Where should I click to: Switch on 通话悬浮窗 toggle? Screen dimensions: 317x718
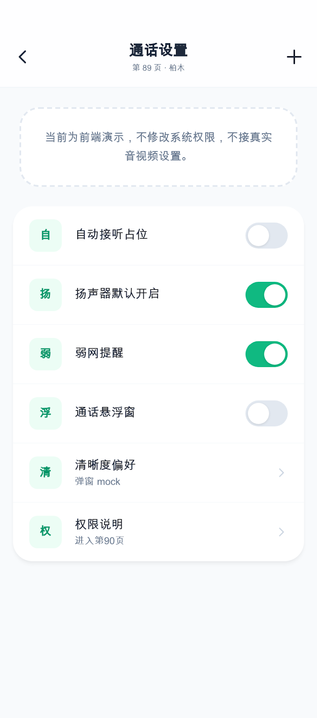267,413
